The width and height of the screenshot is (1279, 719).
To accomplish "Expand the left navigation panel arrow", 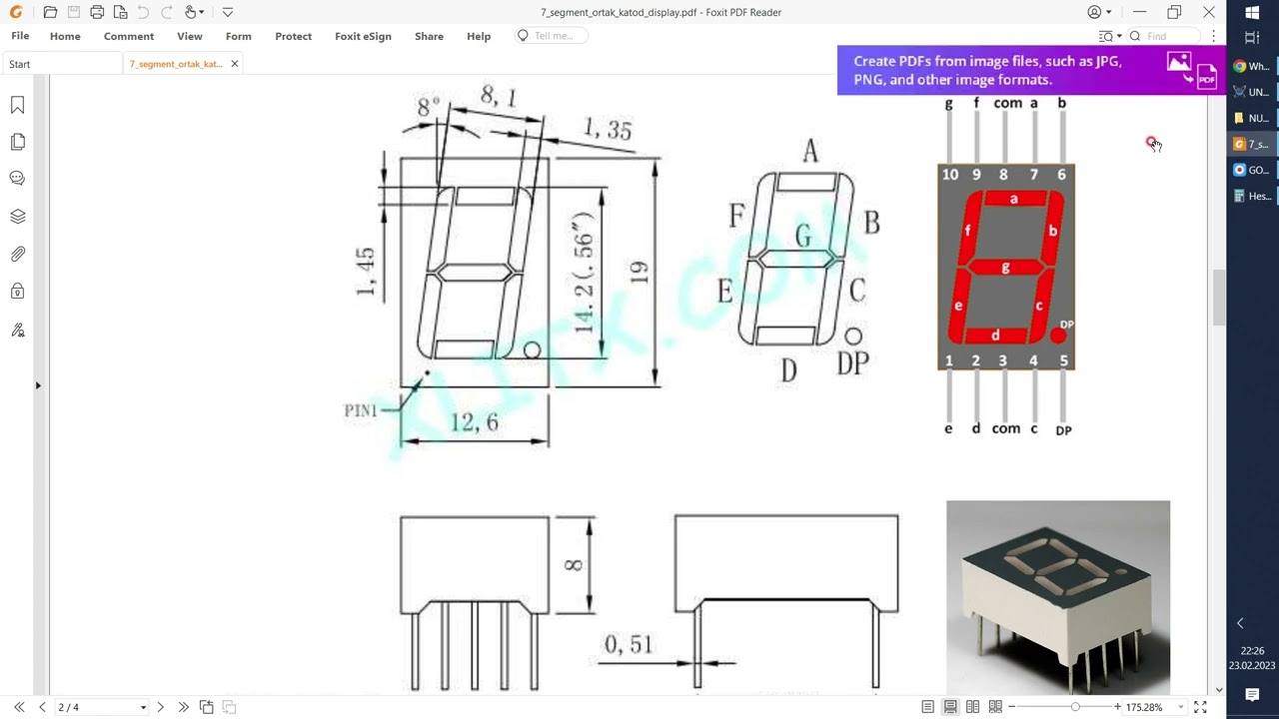I will (38, 384).
